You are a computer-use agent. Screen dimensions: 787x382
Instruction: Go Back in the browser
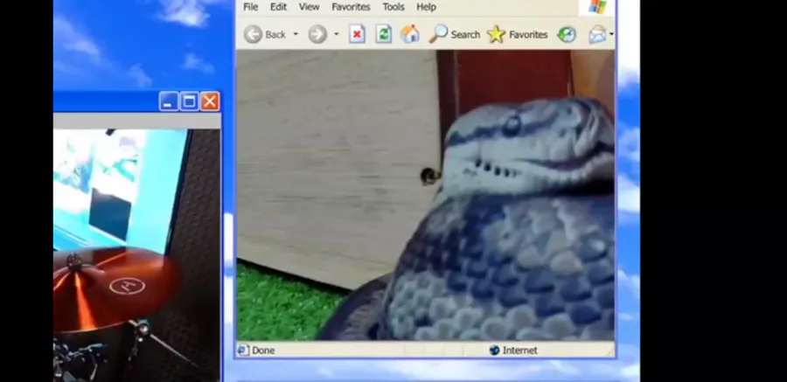coord(265,34)
